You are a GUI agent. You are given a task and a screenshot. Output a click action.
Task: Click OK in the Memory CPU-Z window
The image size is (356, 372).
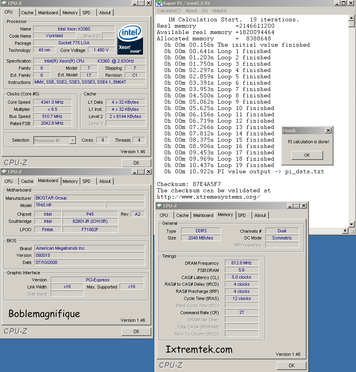point(291,366)
